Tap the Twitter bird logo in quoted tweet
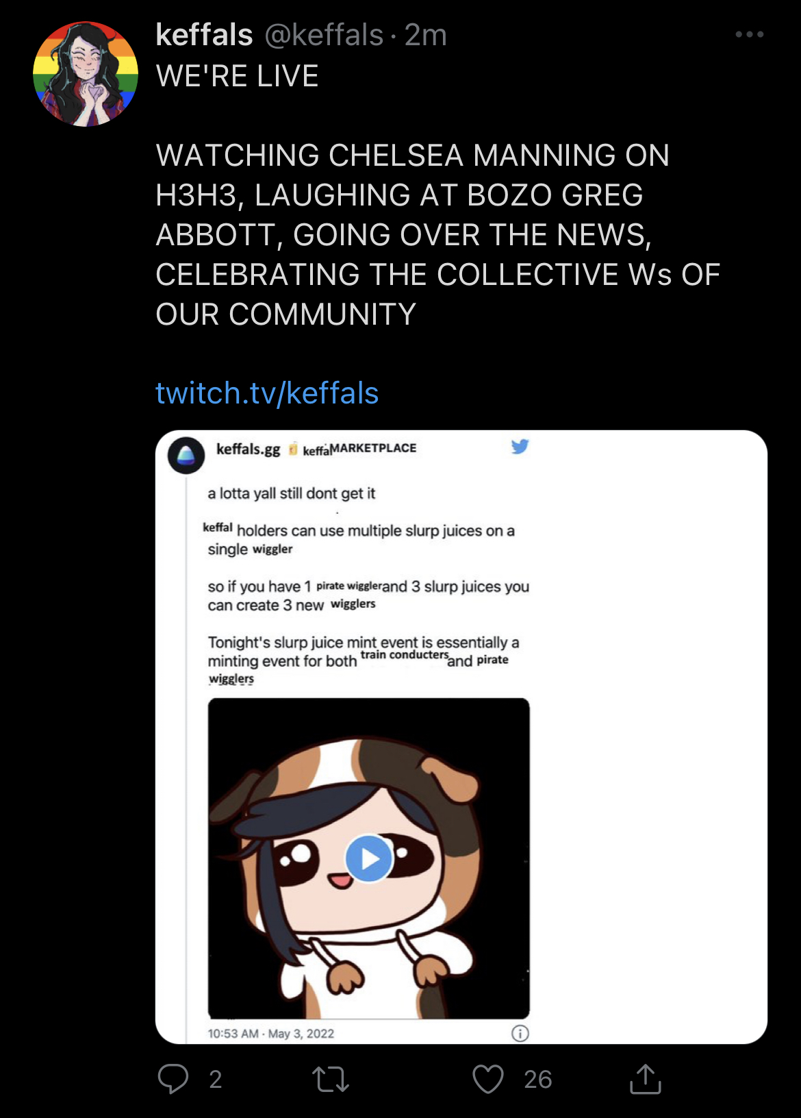The image size is (801, 1118). coord(520,447)
